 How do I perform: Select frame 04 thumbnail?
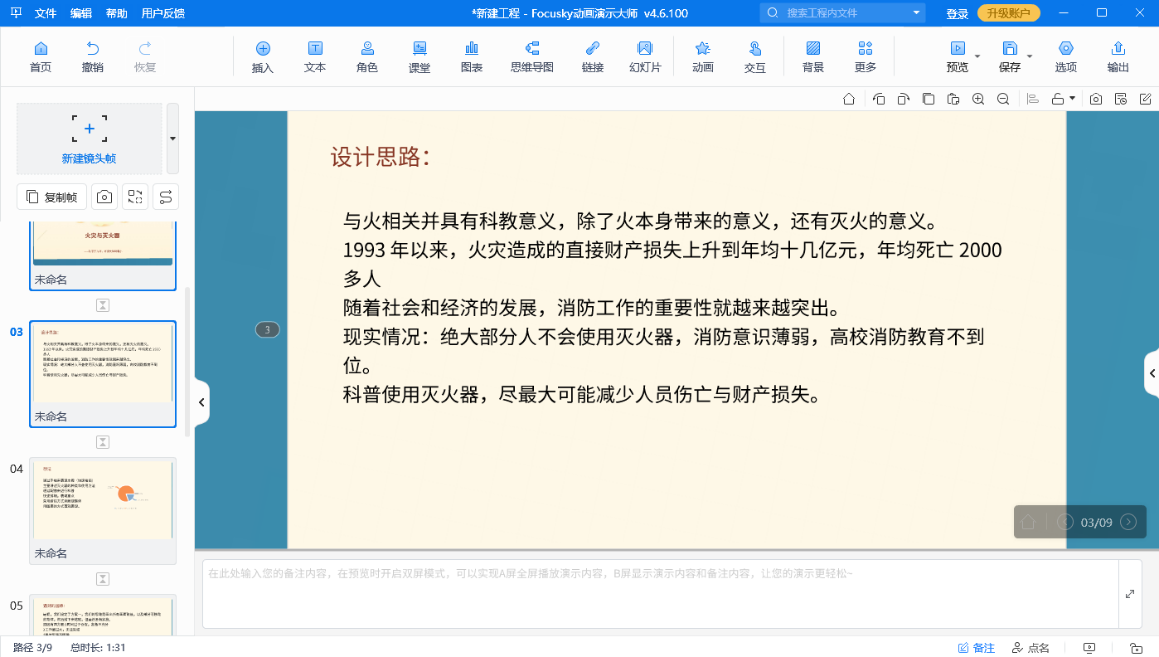[103, 510]
